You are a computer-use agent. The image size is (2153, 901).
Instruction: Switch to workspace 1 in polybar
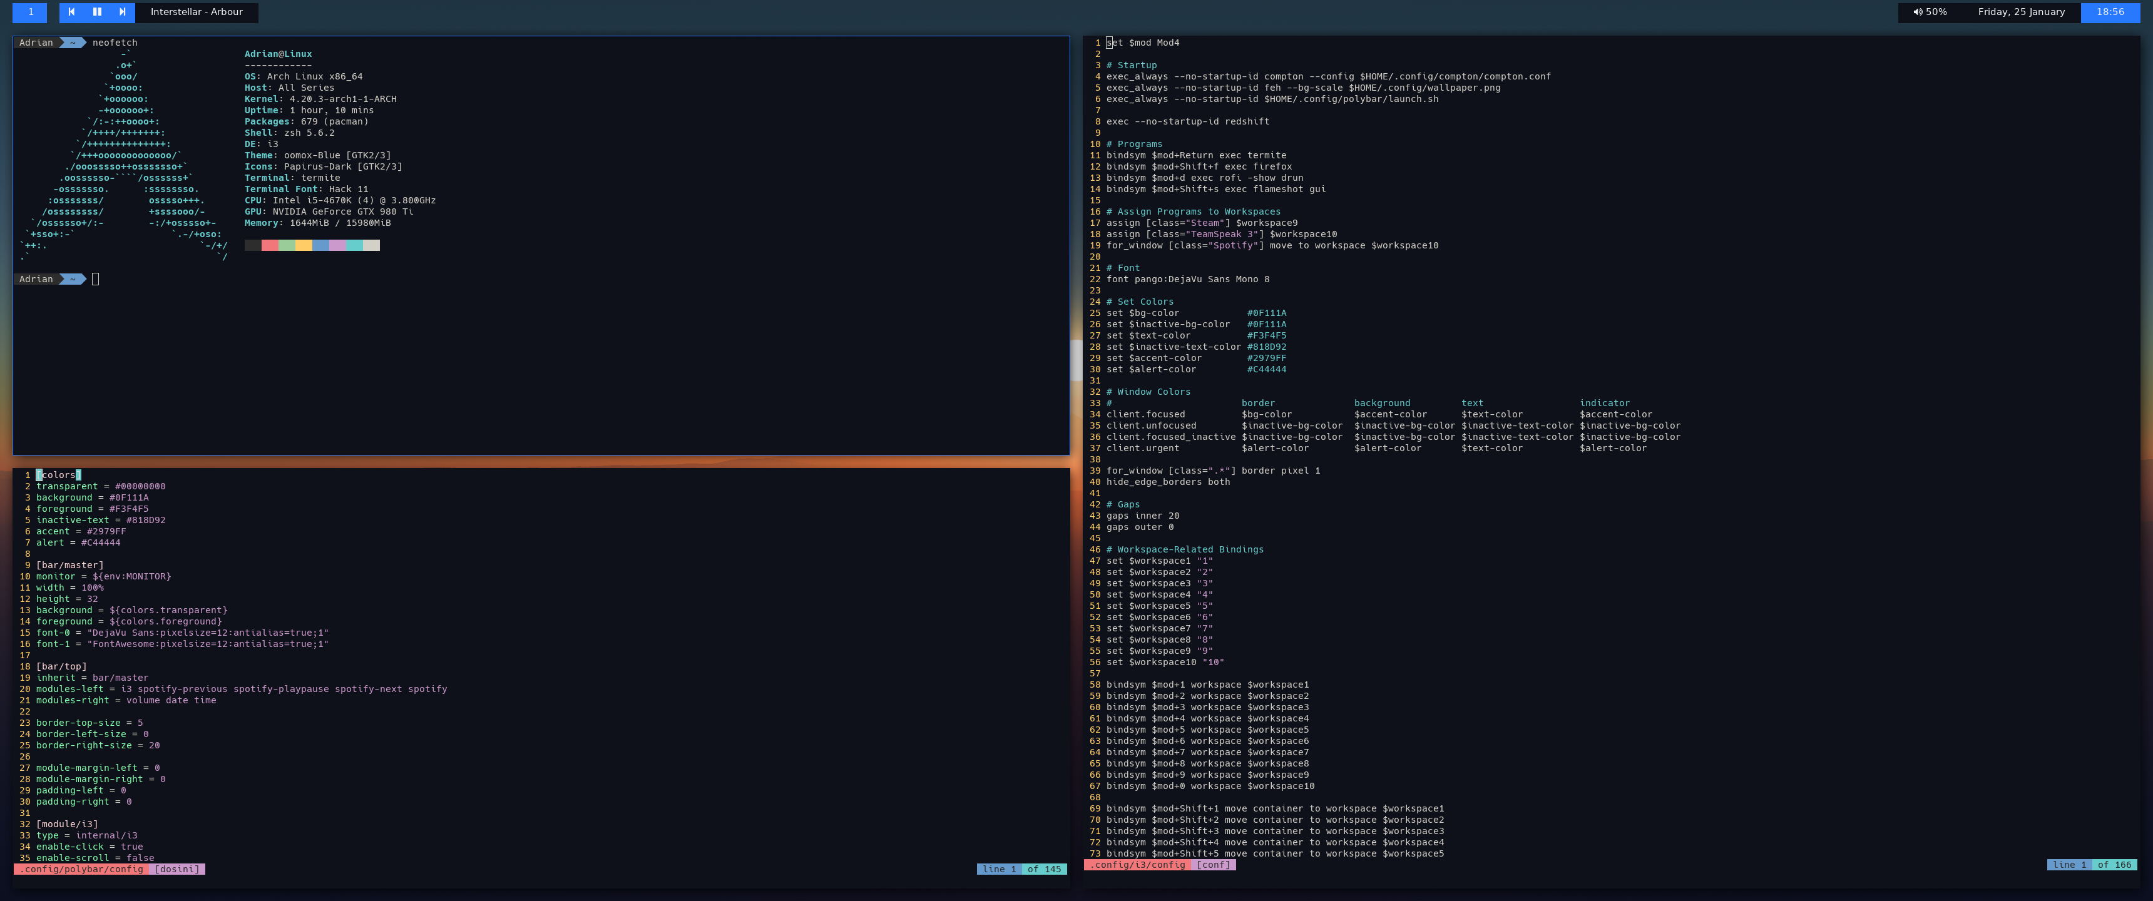point(30,12)
